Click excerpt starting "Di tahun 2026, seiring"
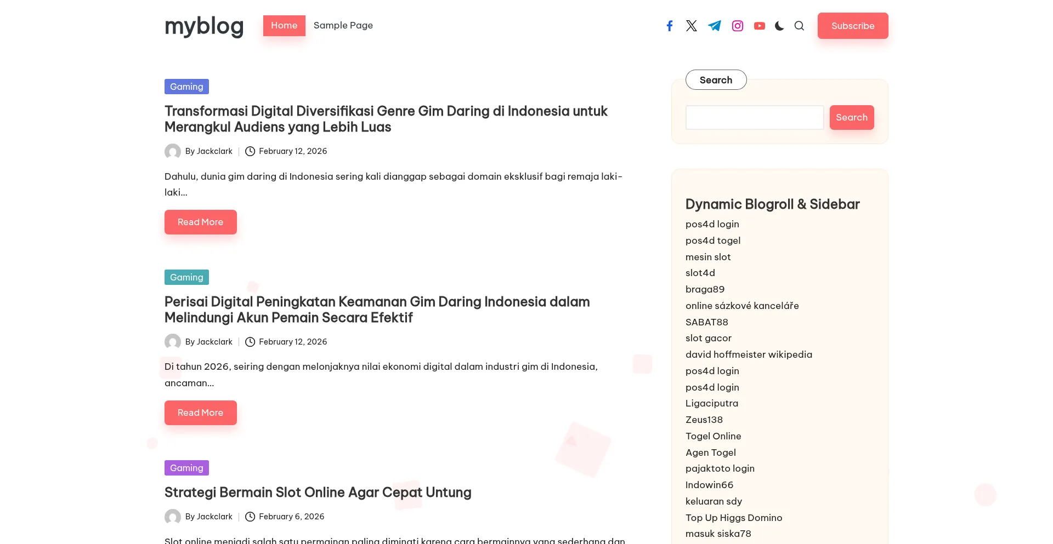Screen dimensions: 1053x544 tap(381, 375)
